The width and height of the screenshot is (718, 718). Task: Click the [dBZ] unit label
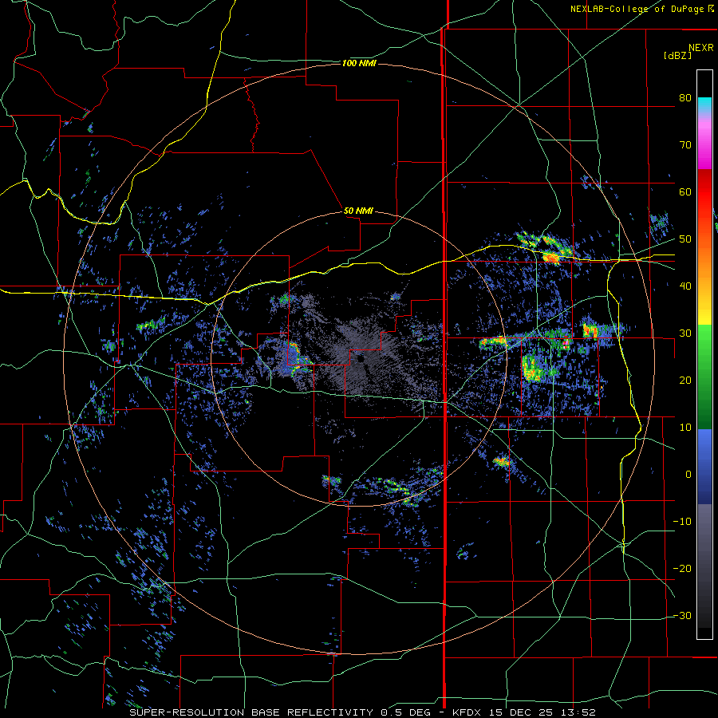point(677,55)
